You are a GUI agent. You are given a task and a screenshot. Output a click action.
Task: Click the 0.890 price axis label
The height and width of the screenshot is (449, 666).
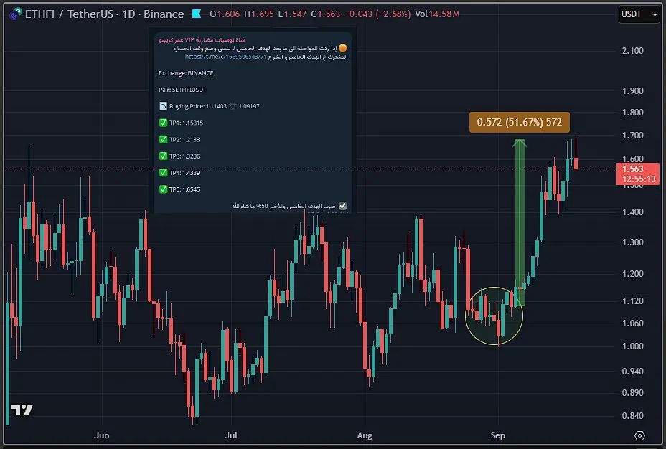click(633, 392)
